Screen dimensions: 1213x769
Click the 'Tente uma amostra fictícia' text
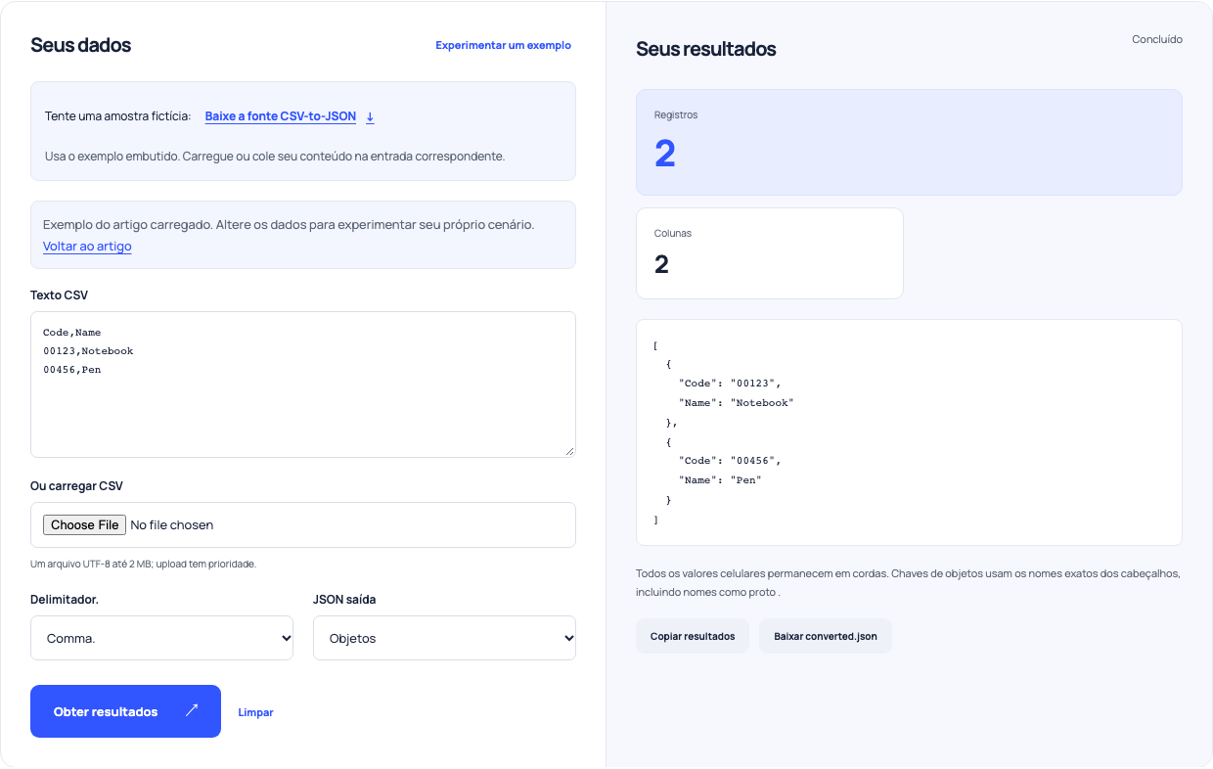coord(118,116)
